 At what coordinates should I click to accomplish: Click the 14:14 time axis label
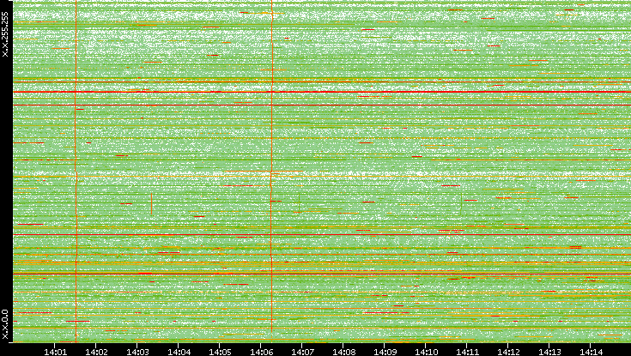(x=591, y=352)
